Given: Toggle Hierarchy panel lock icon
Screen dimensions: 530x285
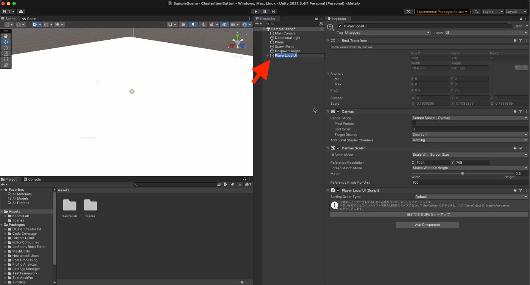Looking at the screenshot, I should [x=316, y=19].
